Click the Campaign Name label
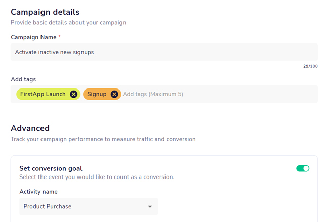Image resolution: width=329 pixels, height=222 pixels. tap(33, 37)
